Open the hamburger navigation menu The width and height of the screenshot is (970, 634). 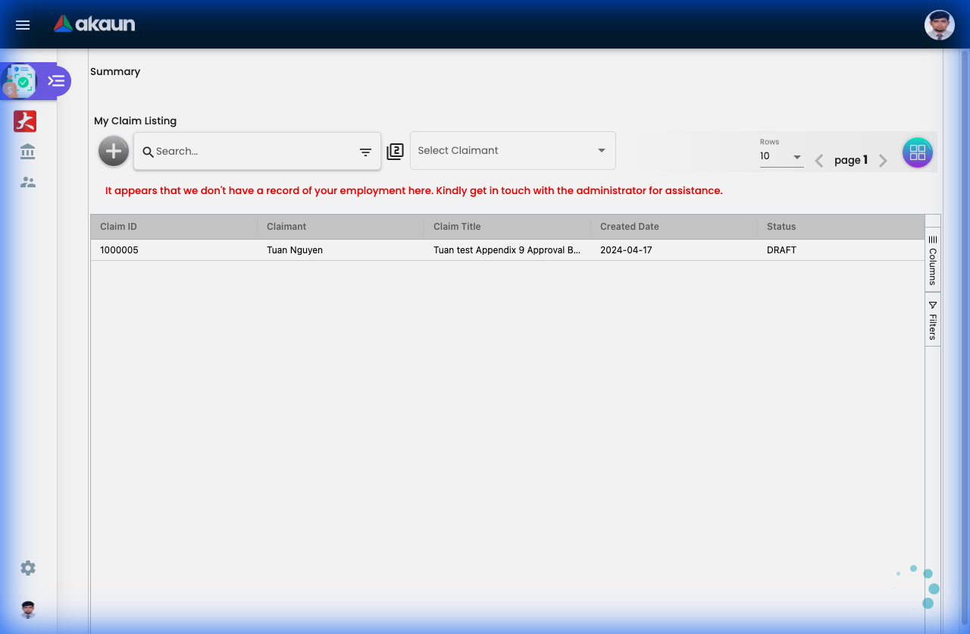tap(22, 25)
